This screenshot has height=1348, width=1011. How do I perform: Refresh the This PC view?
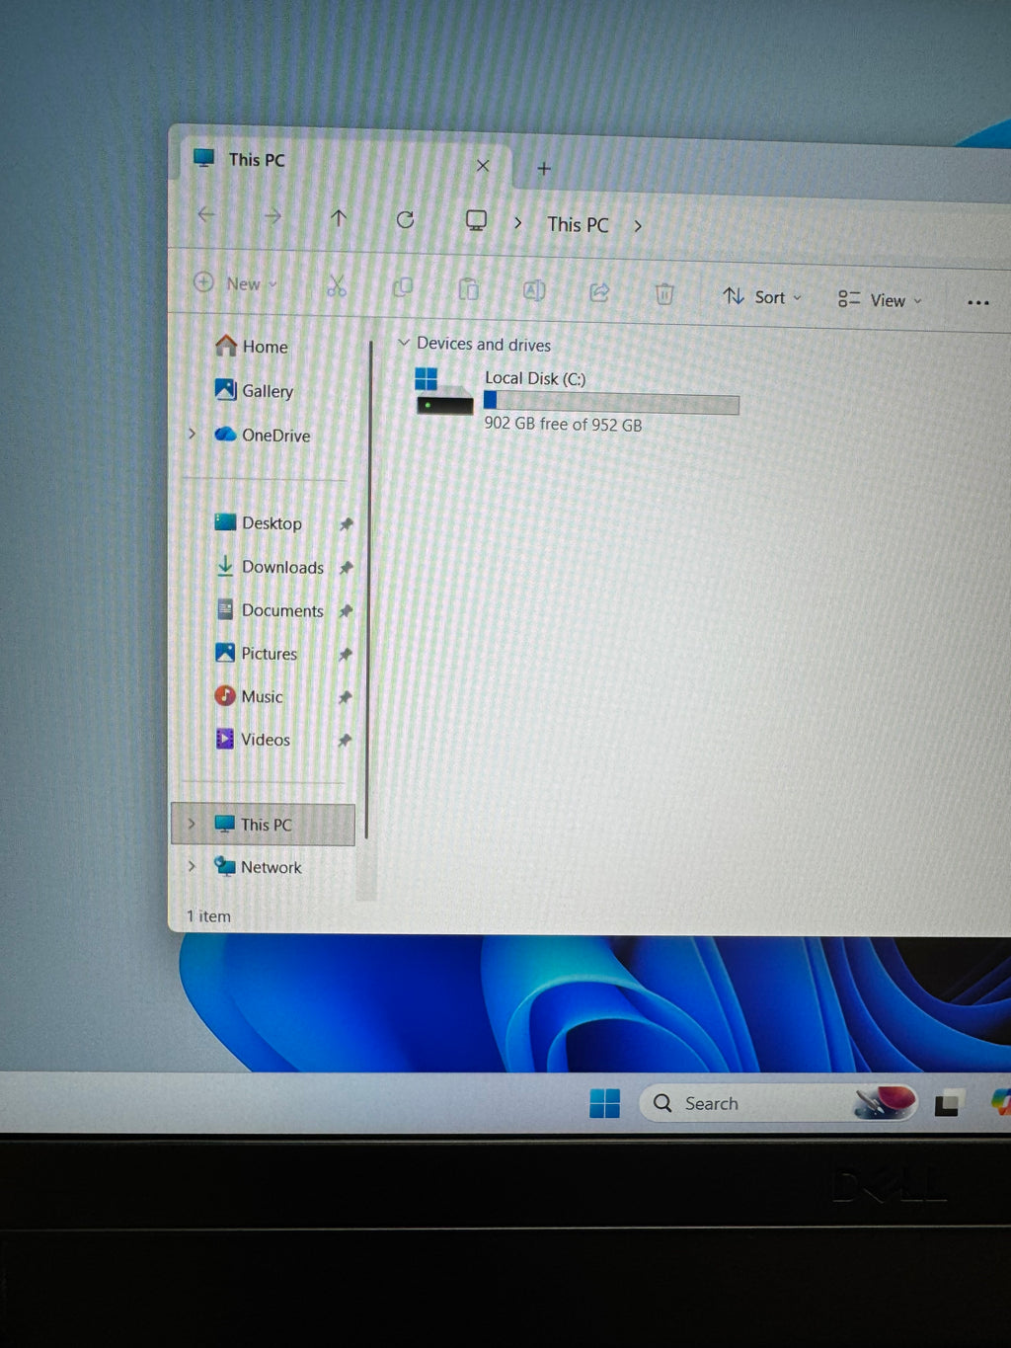pyautogui.click(x=405, y=219)
